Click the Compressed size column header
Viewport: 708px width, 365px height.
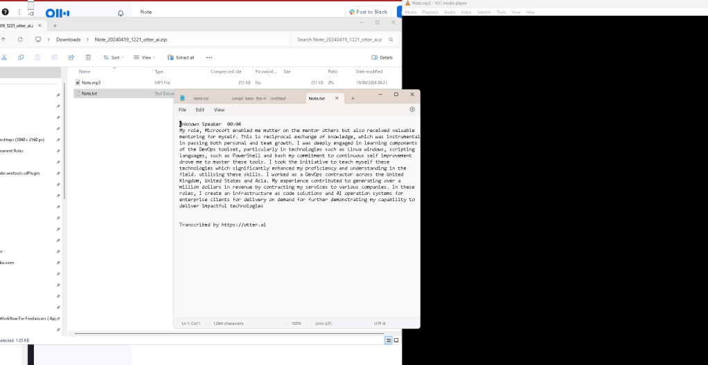(226, 72)
